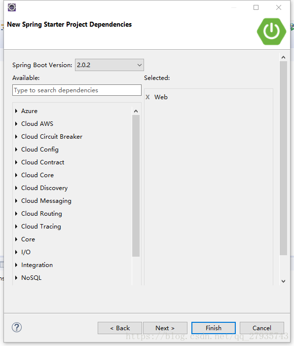Click Finish to create project

coord(214,328)
